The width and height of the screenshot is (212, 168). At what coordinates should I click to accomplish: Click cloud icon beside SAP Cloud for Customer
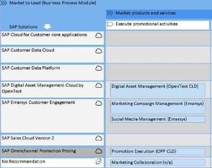[99, 35]
